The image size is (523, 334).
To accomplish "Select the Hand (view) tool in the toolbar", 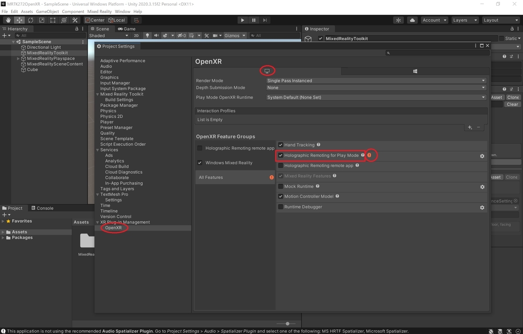I will coord(8,20).
